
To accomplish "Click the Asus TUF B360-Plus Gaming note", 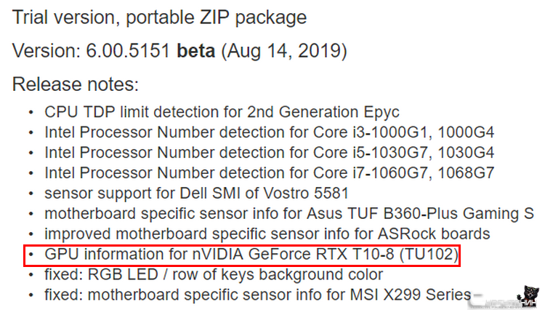I will [289, 214].
